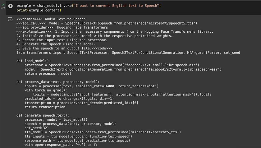
Task: Click the 23s execution time label
Action: [3, 8]
